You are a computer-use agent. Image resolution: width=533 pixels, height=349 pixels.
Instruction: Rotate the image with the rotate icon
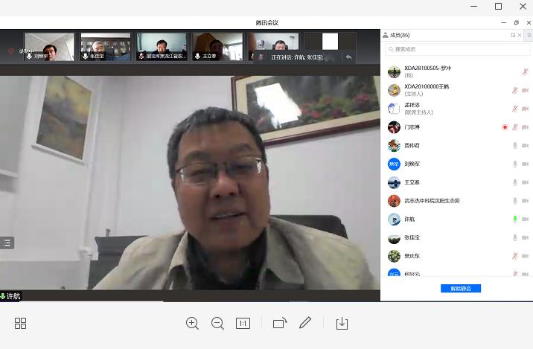point(279,323)
